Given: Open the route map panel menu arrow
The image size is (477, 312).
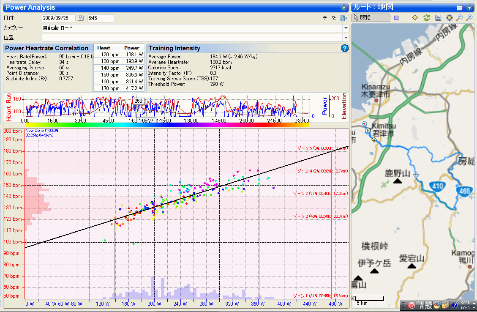Looking at the screenshot, I should (469, 8).
